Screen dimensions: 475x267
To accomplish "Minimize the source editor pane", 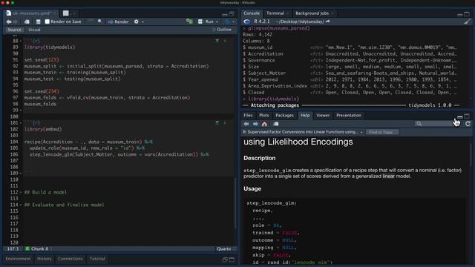I will click(224, 14).
